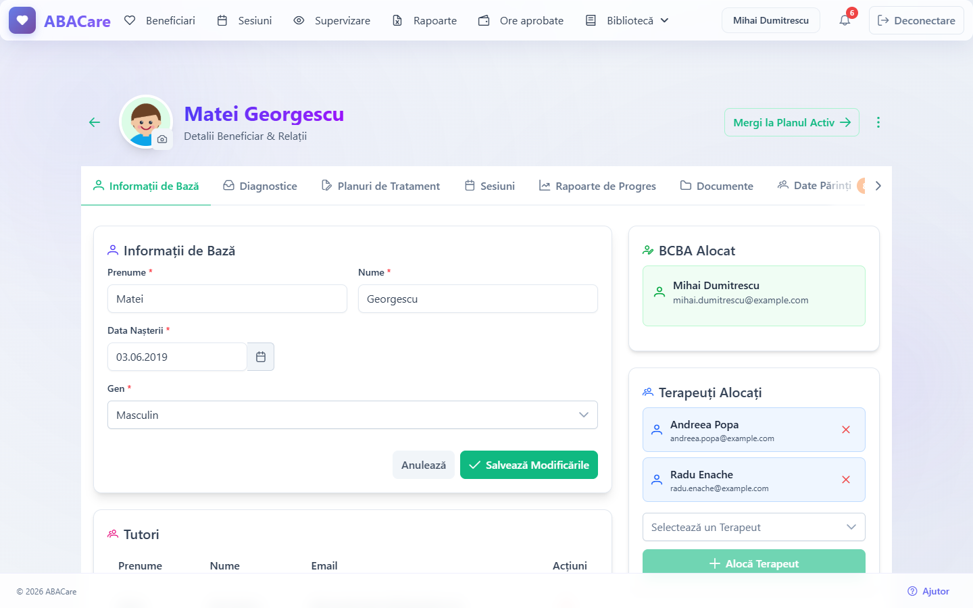Image resolution: width=973 pixels, height=608 pixels.
Task: Open Rapoarte in the navbar
Action: (x=425, y=20)
